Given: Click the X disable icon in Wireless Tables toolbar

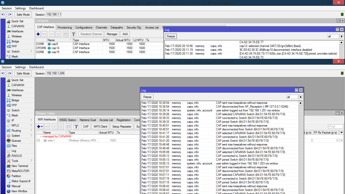Looking at the screenshot, I should (x=61, y=127).
